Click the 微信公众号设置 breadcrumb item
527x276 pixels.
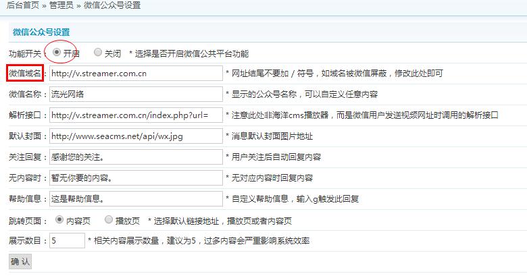coord(112,5)
